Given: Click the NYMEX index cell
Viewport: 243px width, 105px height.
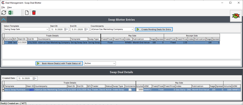Looking at the screenshot, I should click(x=128, y=43).
